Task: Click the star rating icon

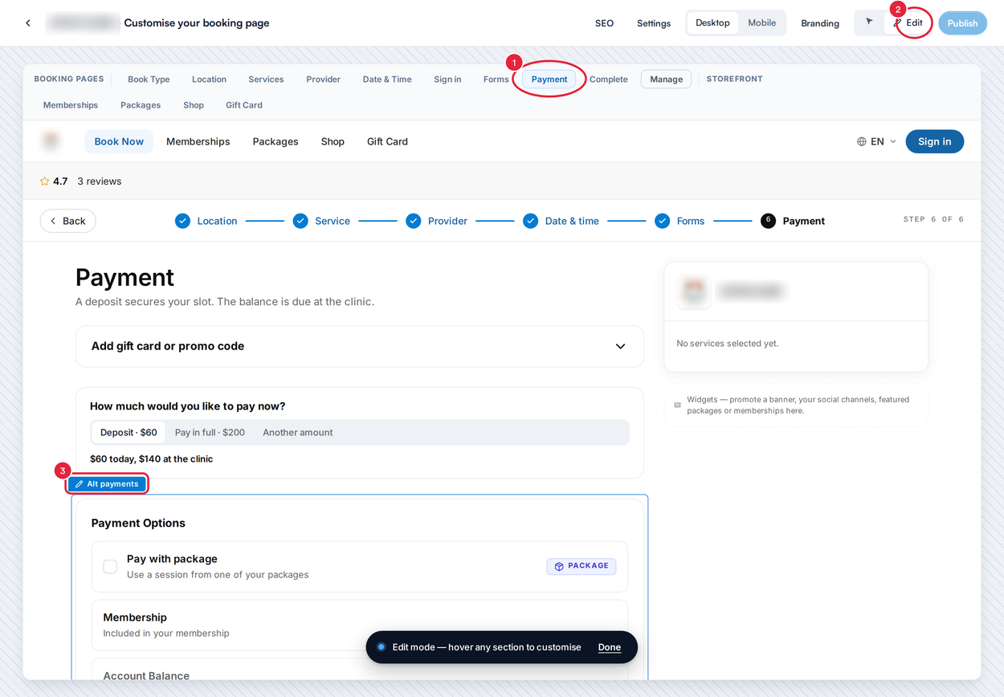Action: click(x=44, y=181)
